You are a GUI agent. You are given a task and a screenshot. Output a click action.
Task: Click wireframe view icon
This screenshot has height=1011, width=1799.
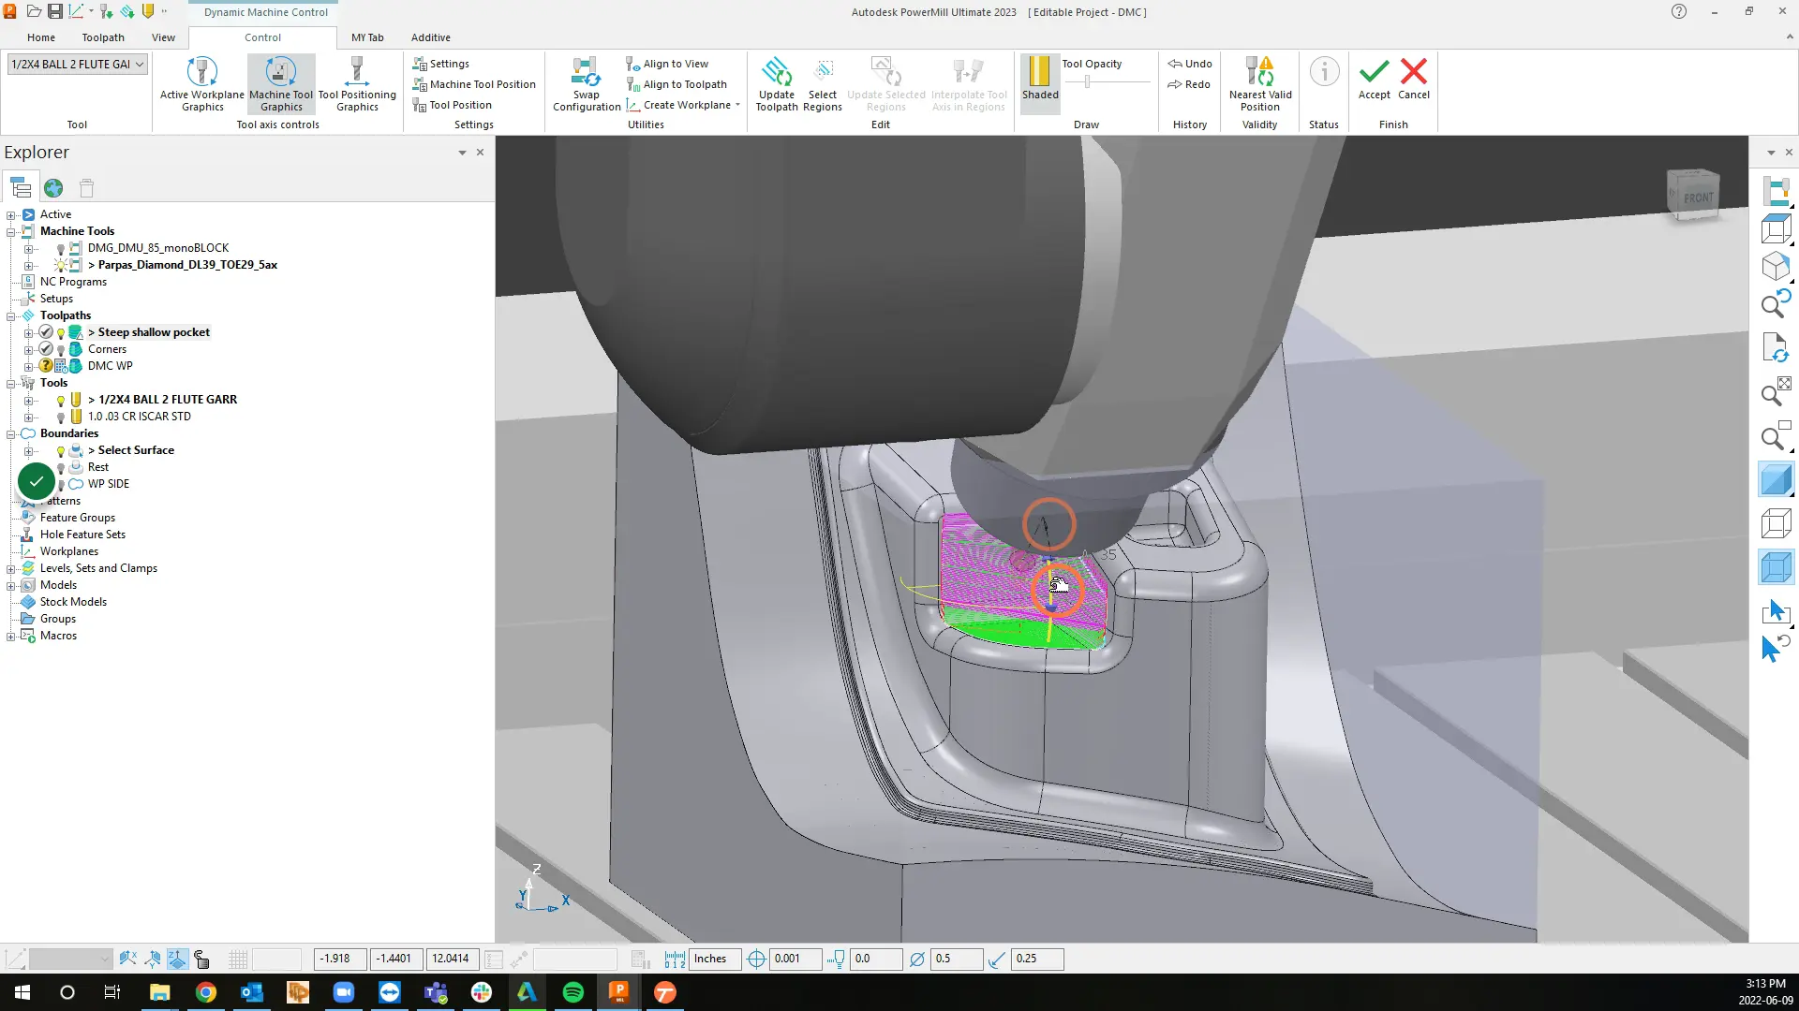pos(1776,523)
